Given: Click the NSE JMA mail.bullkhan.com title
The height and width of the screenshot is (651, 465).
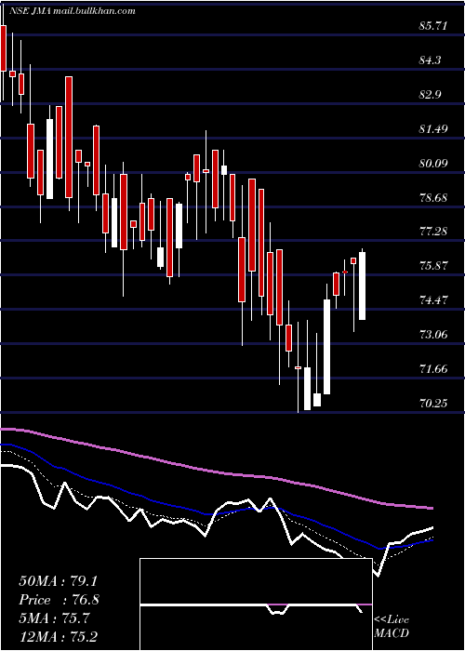Looking at the screenshot, I should [x=71, y=11].
